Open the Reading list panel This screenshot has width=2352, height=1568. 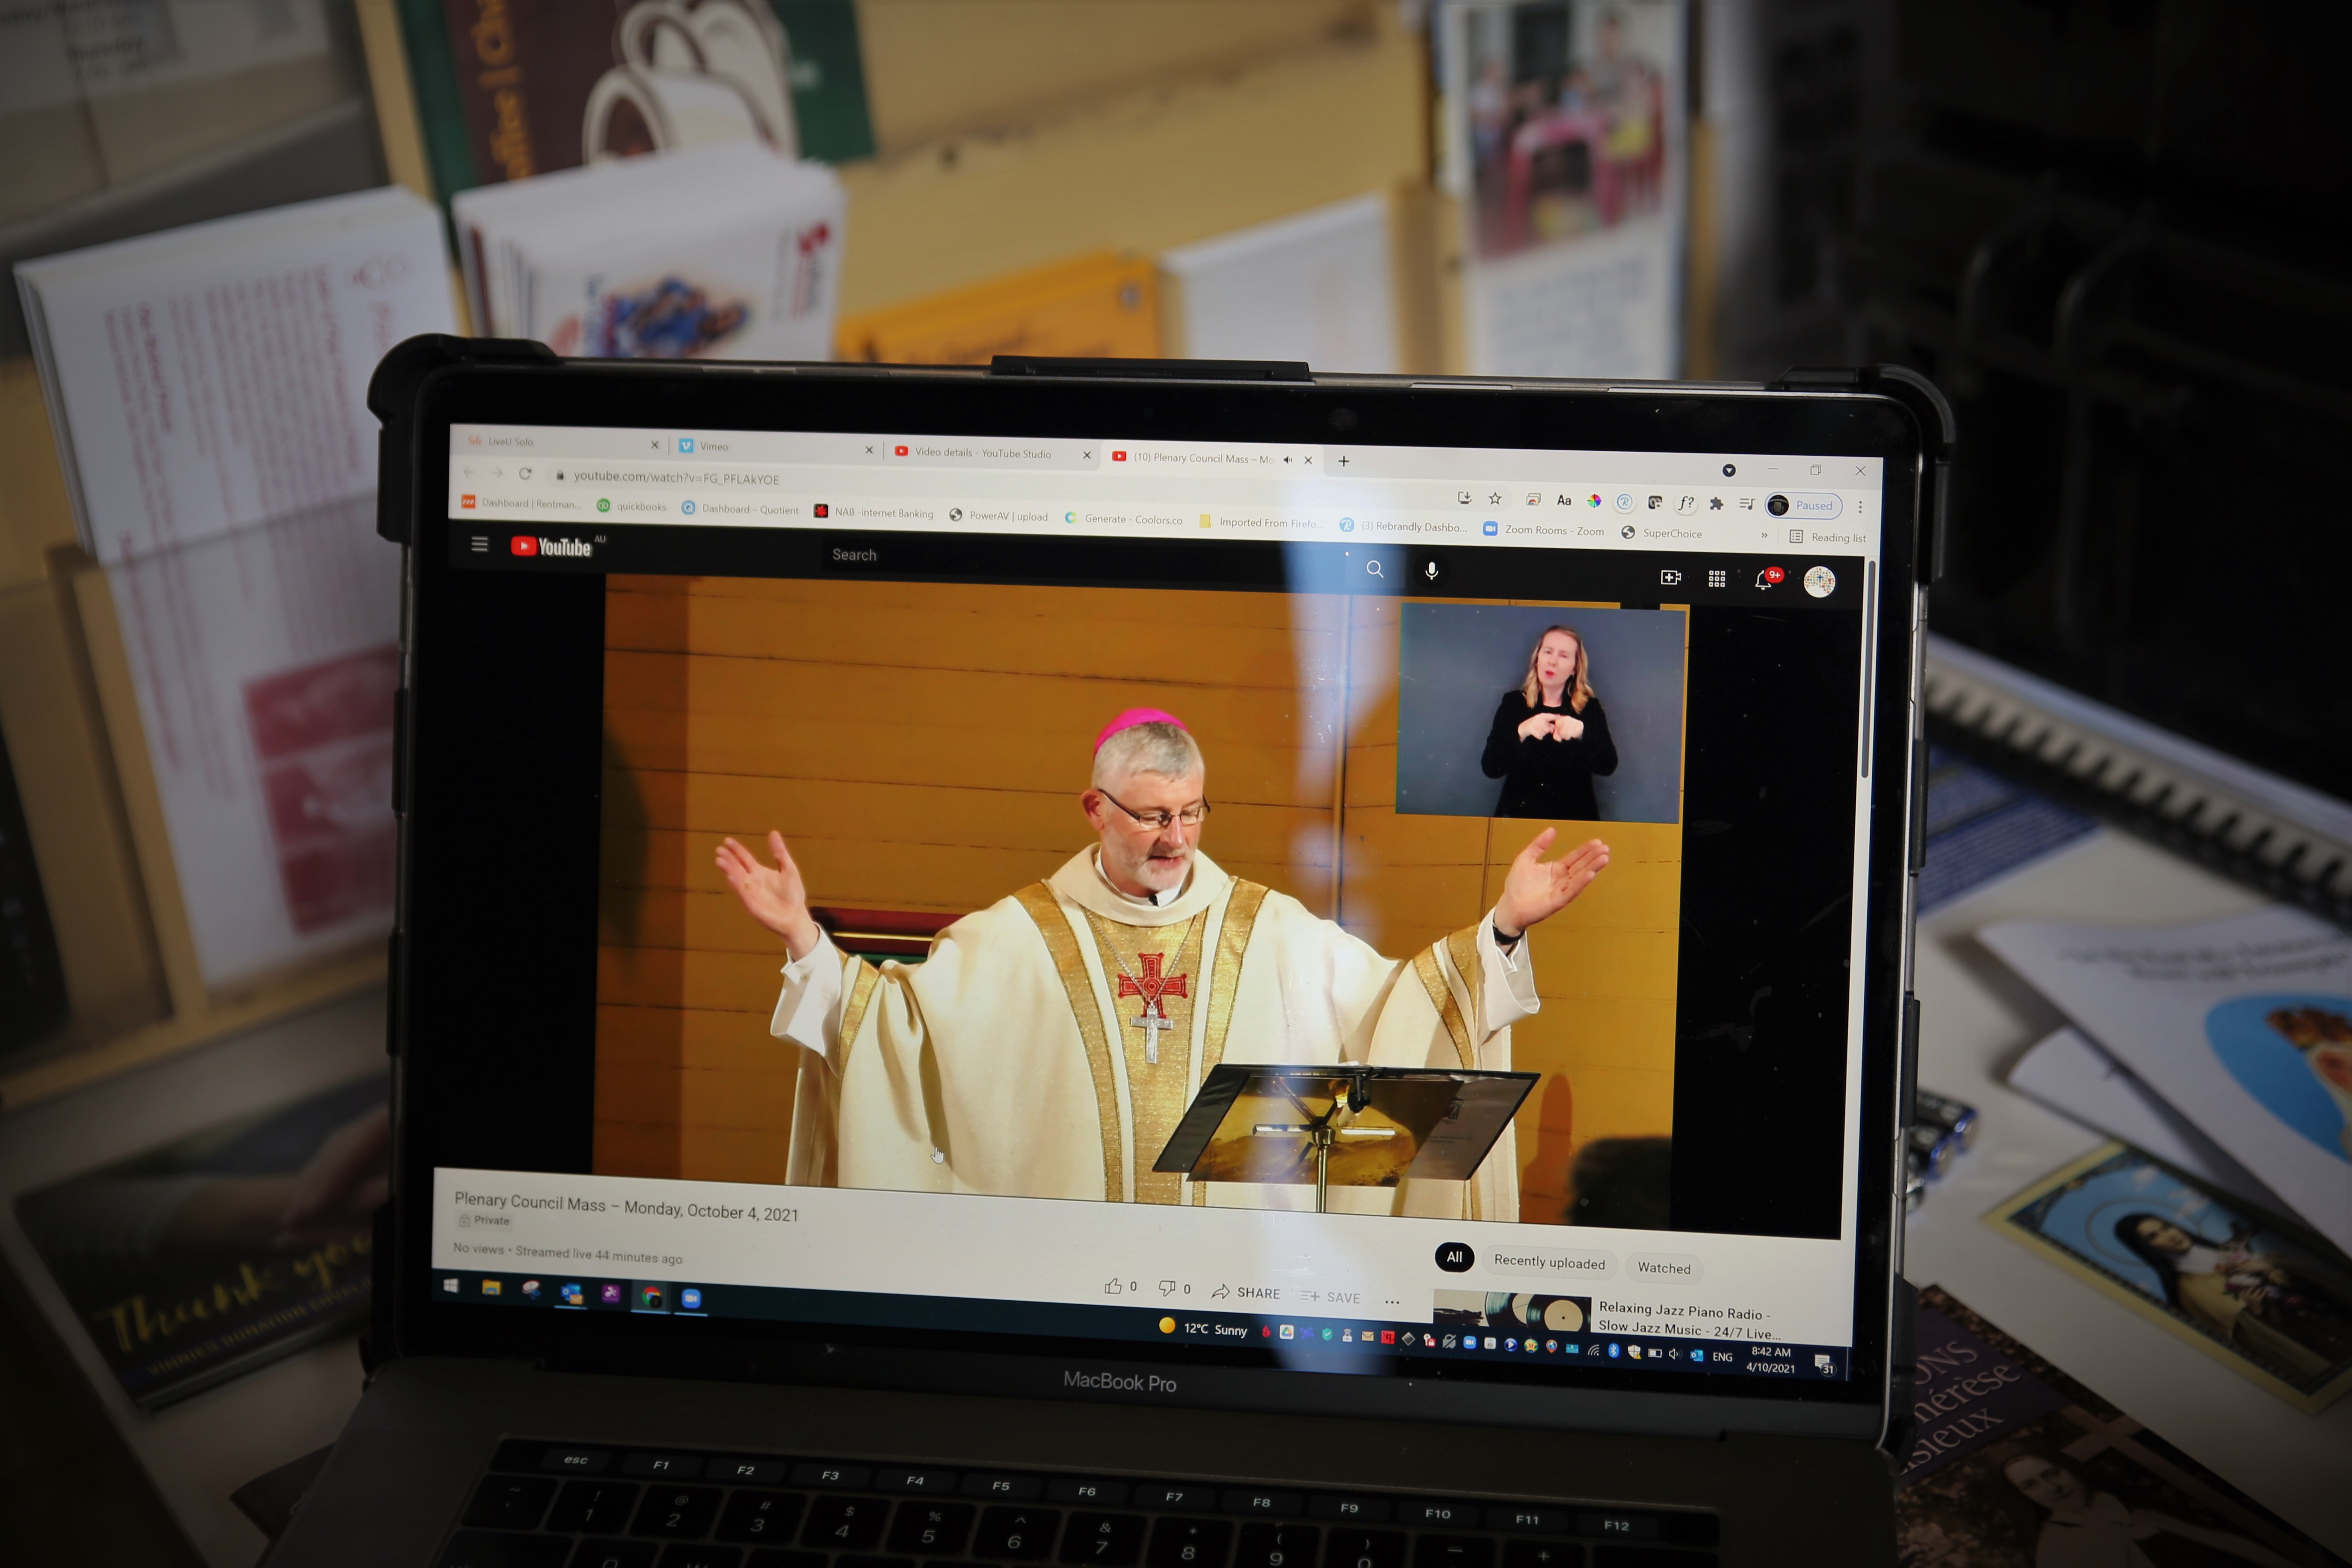point(1828,537)
